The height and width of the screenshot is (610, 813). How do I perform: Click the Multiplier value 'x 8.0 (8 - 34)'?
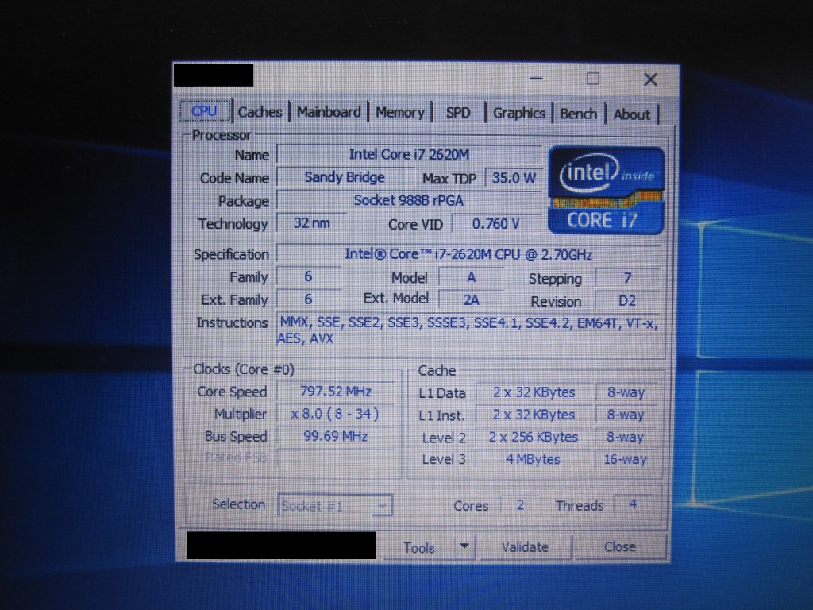pos(336,414)
